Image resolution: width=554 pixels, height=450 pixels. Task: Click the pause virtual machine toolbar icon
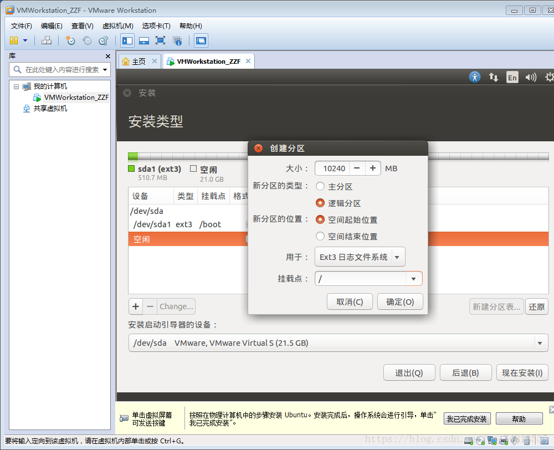(14, 40)
